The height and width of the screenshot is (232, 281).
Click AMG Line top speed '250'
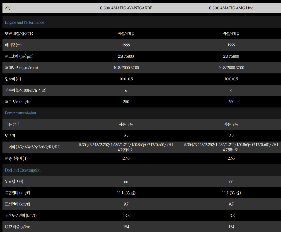[231, 102]
